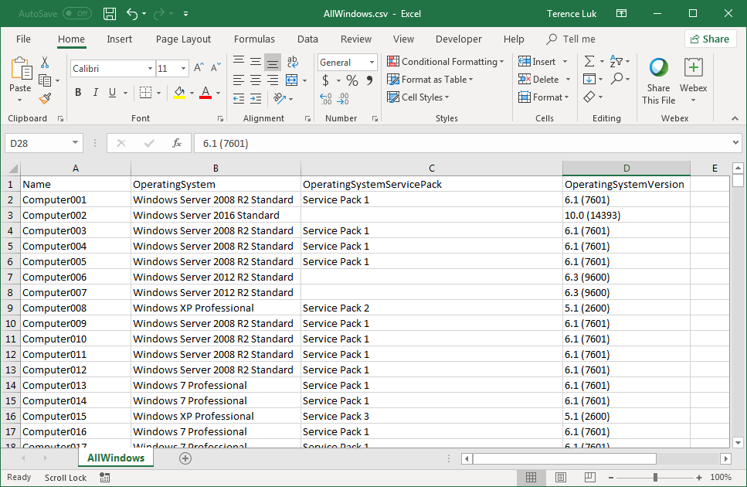Click the AutoSum sigma icon

coord(589,61)
